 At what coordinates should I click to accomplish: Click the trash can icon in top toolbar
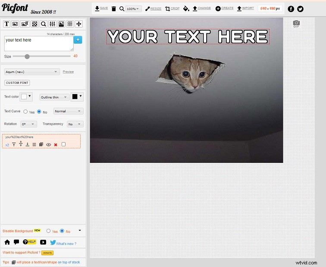pyautogui.click(x=114, y=9)
